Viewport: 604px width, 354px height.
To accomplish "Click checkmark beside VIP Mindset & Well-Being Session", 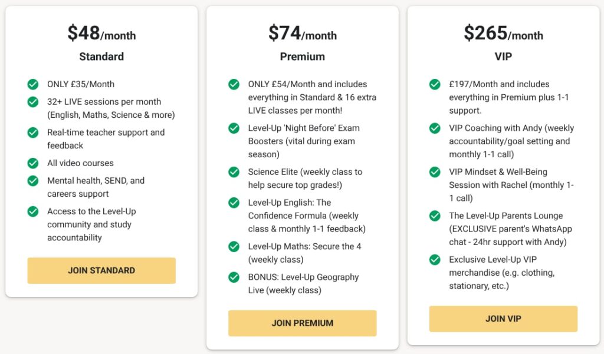I will pyautogui.click(x=435, y=172).
